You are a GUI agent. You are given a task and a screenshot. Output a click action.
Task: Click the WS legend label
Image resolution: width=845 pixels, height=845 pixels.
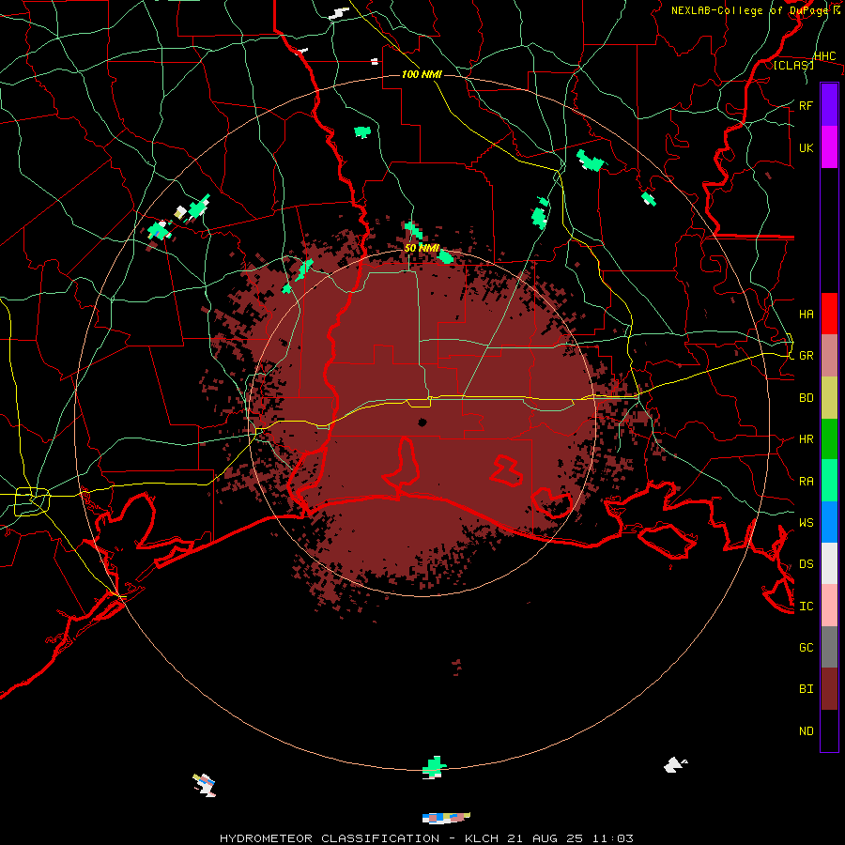[806, 522]
